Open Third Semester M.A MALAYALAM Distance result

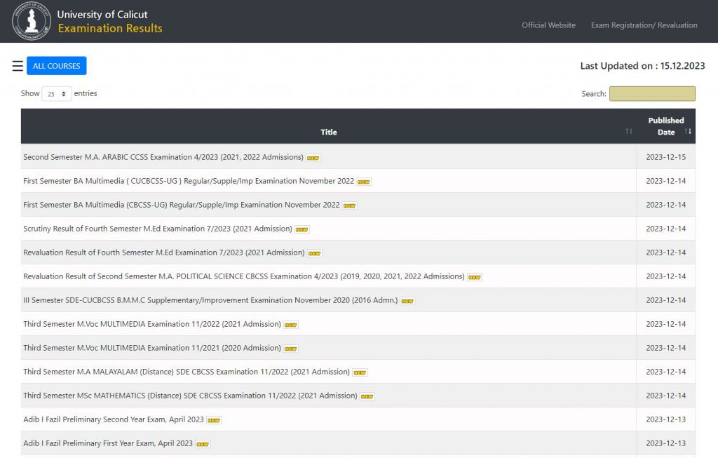[x=186, y=372]
